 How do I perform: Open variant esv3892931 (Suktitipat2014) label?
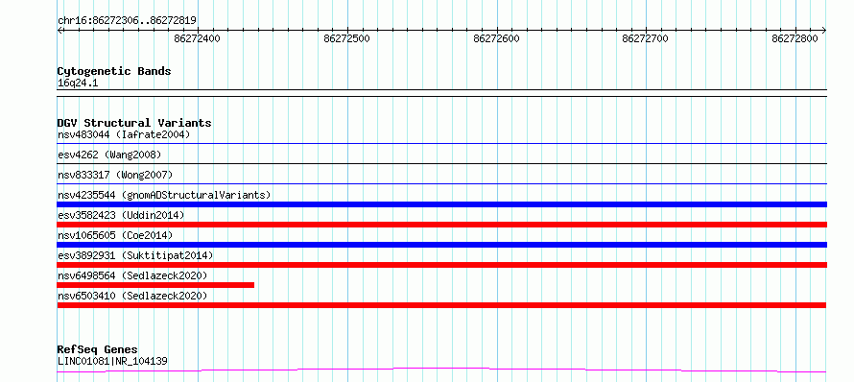tap(135, 255)
